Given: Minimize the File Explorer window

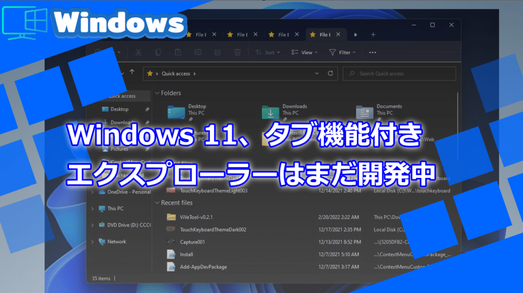Looking at the screenshot, I should tap(414, 25).
